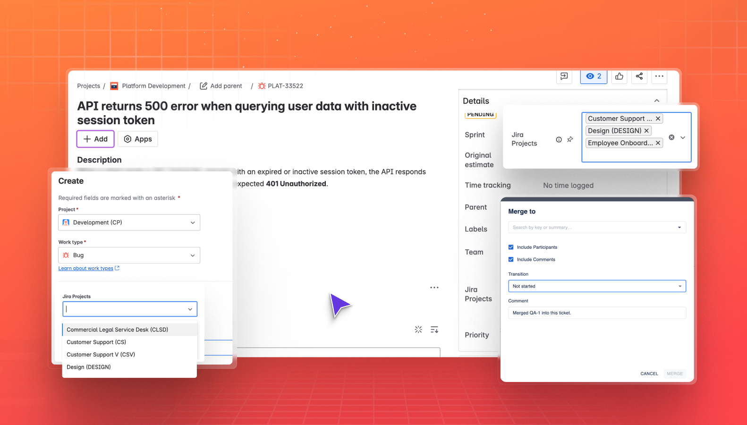Open the more actions ellipsis in header
747x425 pixels.
pyautogui.click(x=659, y=76)
